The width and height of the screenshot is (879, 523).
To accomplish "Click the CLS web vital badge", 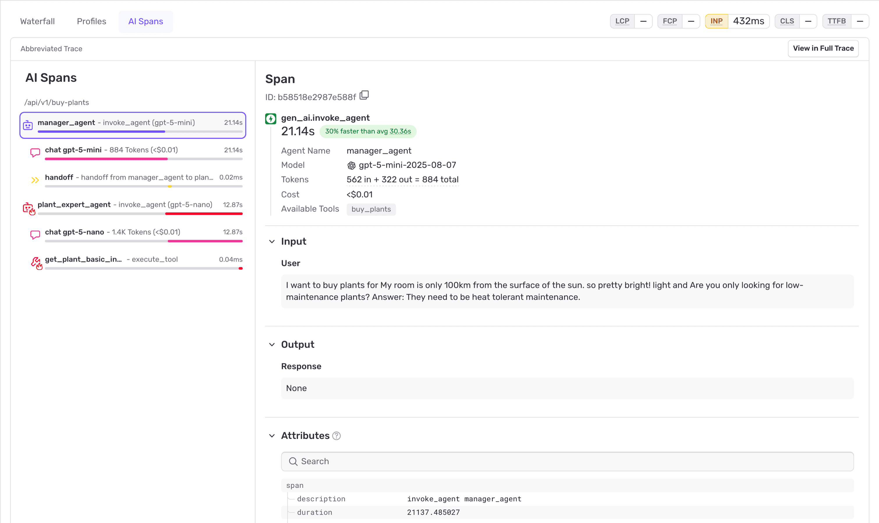I will [x=796, y=21].
